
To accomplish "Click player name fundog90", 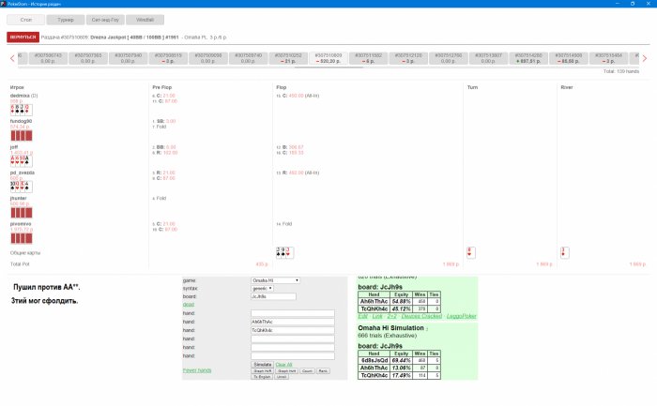I will coord(21,121).
